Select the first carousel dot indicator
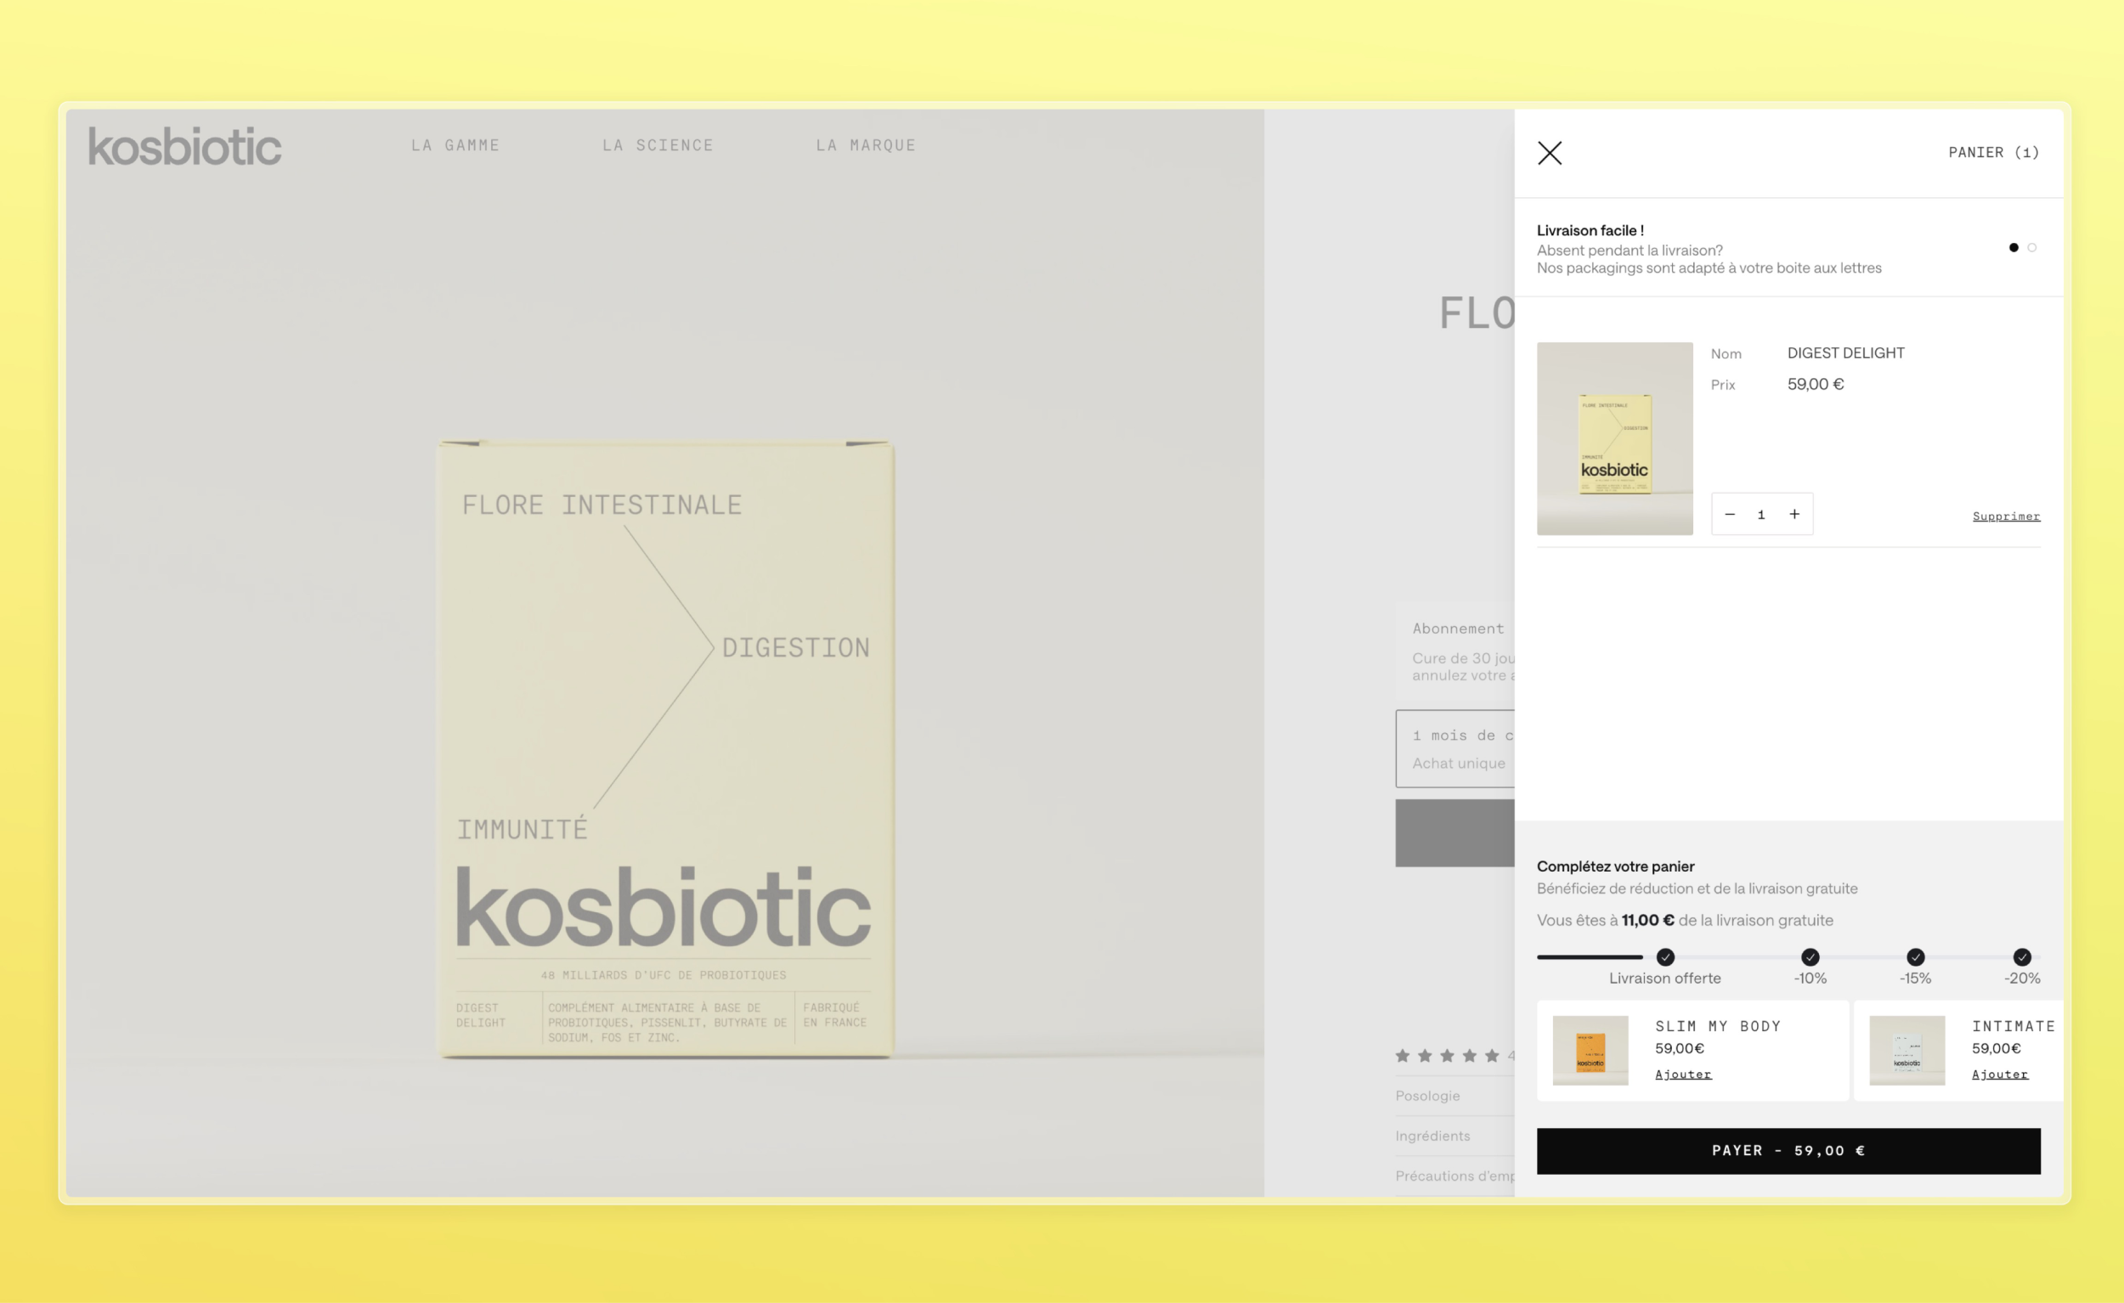 [2014, 247]
